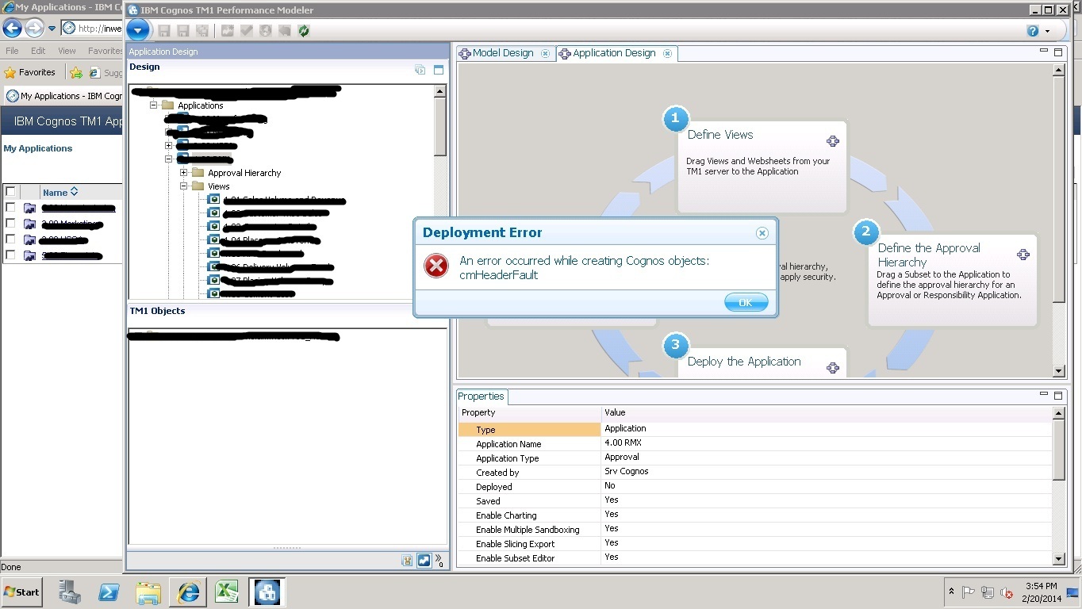The image size is (1082, 609).
Task: Check the select-all checkbox in My Applications
Action: (x=10, y=192)
